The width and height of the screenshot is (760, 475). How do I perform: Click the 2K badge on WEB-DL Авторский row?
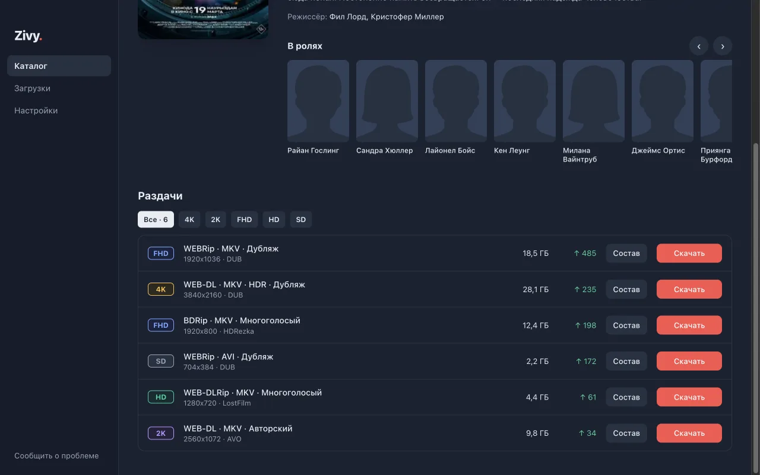tap(161, 433)
